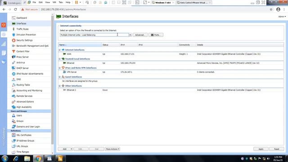Click the Reset button
This screenshot has width=288, height=162.
click(x=276, y=149)
